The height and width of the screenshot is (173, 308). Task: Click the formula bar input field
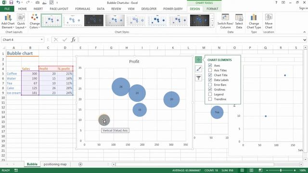point(190,40)
